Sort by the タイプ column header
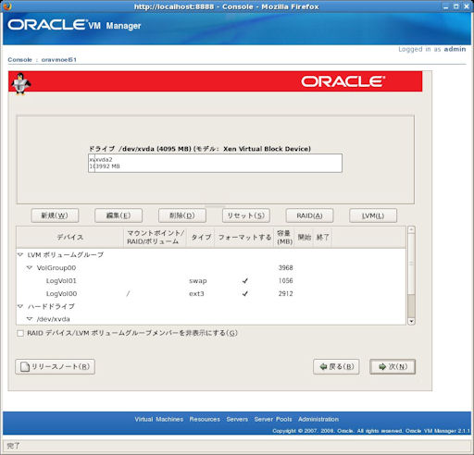The width and height of the screenshot is (474, 455). coord(201,237)
